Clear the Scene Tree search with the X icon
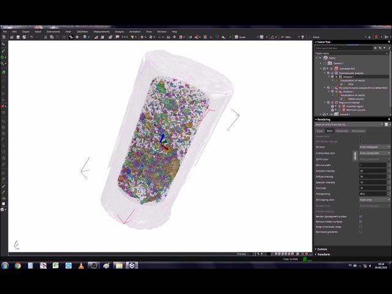Viewport: 392px width, 294px height. point(375,48)
